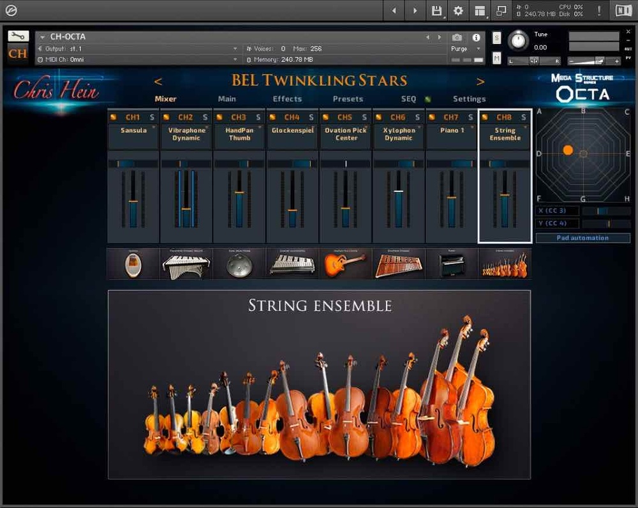
Task: Click top toolbar previous arrow
Action: click(x=394, y=11)
